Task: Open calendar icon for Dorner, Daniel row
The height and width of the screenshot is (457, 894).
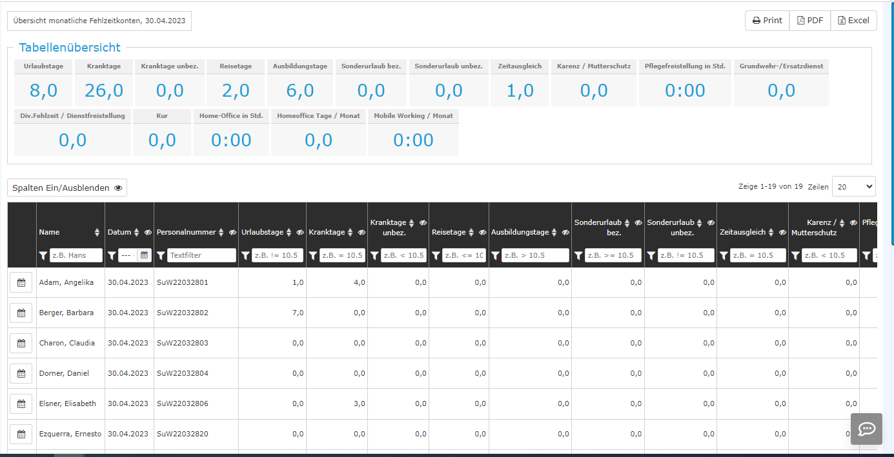Action: click(21, 373)
